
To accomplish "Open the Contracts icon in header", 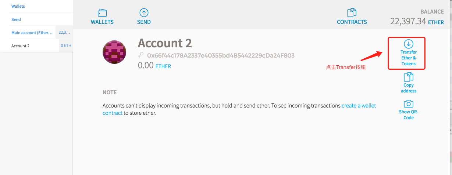I will pyautogui.click(x=352, y=12).
